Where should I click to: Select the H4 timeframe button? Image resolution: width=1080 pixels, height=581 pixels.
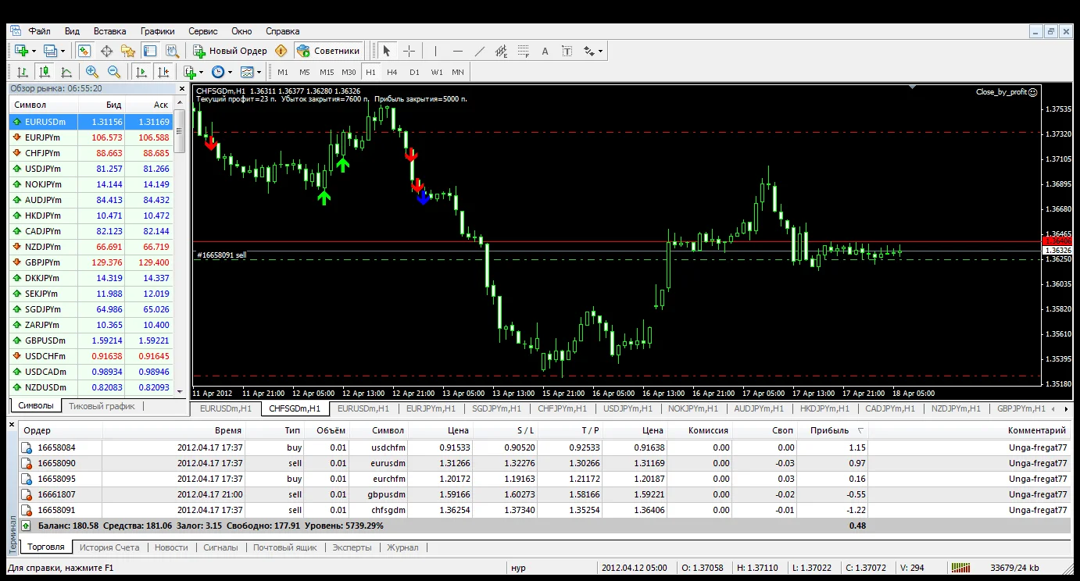click(392, 72)
